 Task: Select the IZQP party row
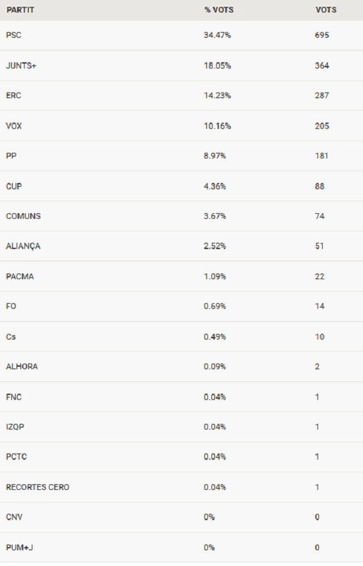pyautogui.click(x=181, y=427)
